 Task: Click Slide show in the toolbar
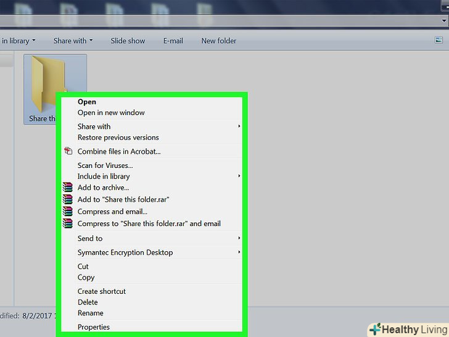click(x=128, y=41)
